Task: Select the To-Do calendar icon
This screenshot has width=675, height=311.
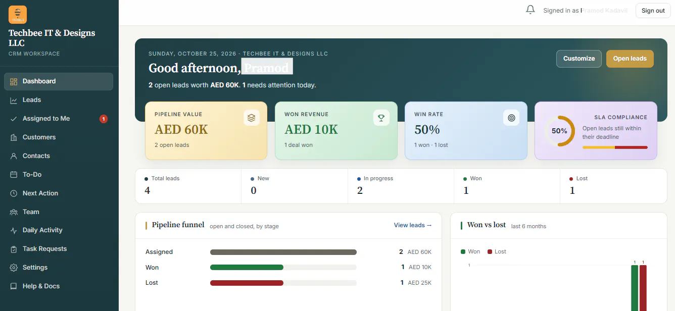Action: [x=14, y=175]
